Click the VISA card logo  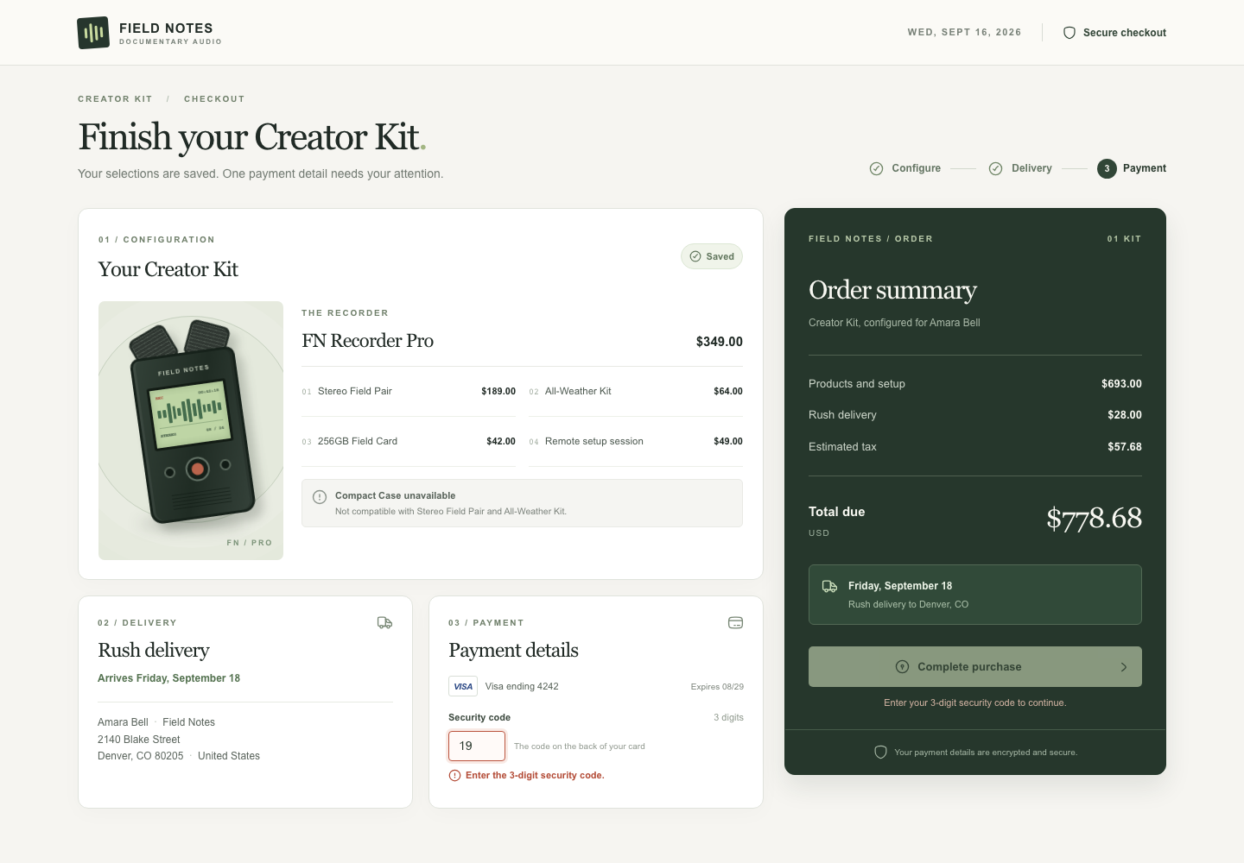click(463, 686)
